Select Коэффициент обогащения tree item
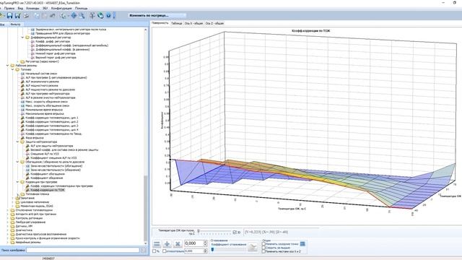The image size is (462, 260). click(48, 174)
